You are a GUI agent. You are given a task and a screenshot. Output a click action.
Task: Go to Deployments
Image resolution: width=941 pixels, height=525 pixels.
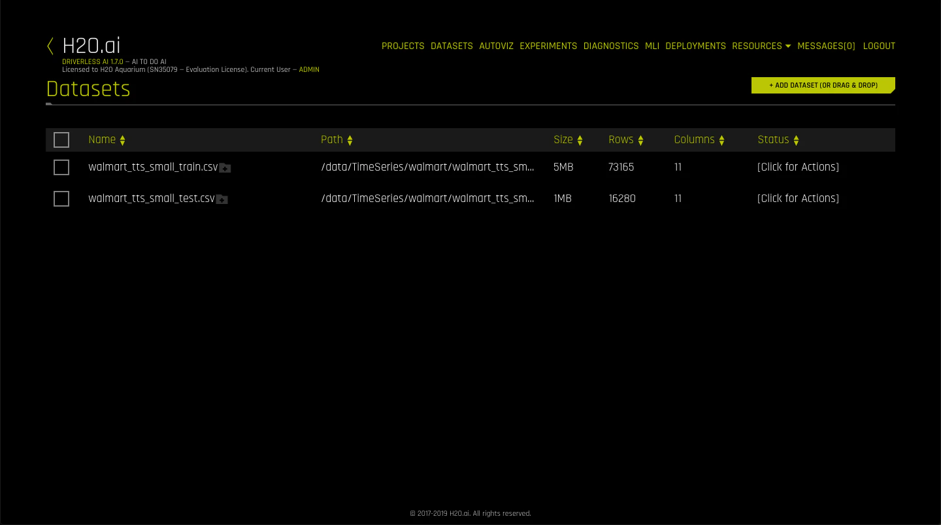pyautogui.click(x=695, y=46)
